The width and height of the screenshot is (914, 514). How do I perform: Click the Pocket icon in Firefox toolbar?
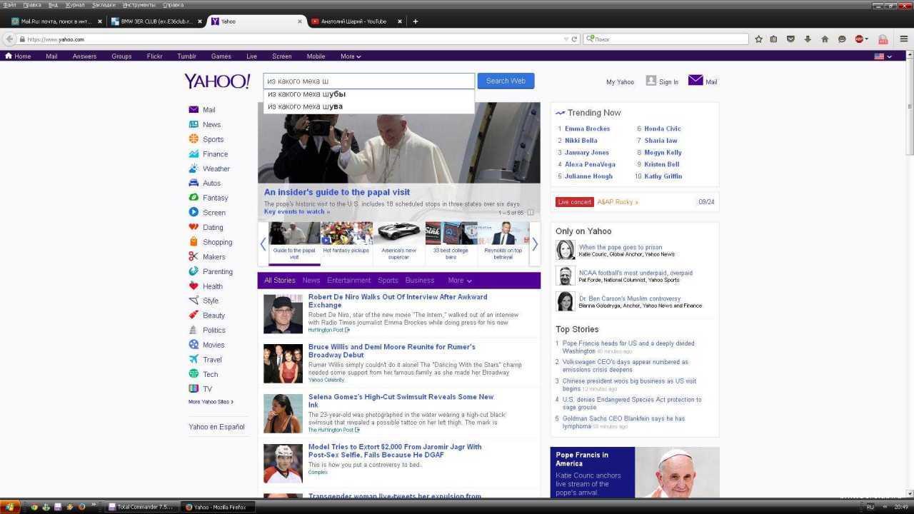click(790, 39)
